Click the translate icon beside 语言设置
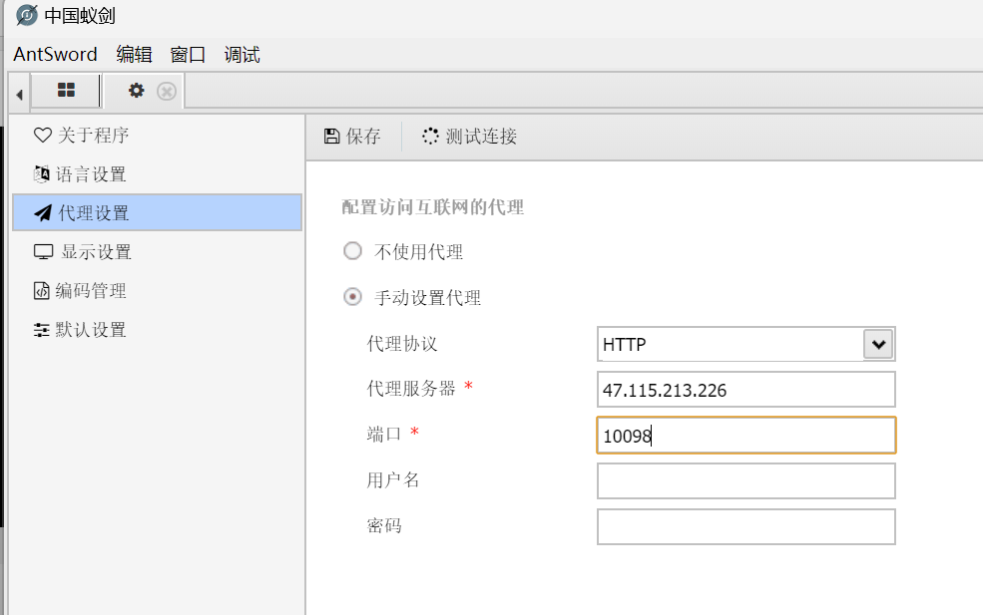 (x=41, y=174)
